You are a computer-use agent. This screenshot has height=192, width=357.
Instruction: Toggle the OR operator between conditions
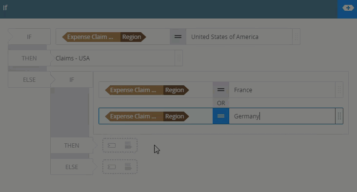pyautogui.click(x=221, y=103)
